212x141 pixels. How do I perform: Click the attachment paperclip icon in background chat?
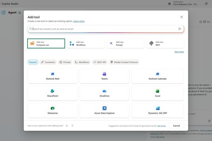tap(209, 121)
